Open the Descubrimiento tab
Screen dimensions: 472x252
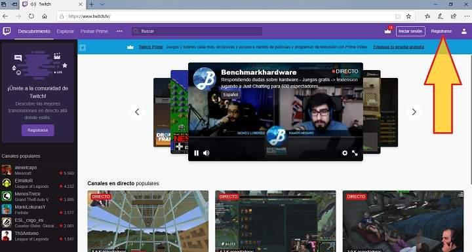tap(34, 31)
